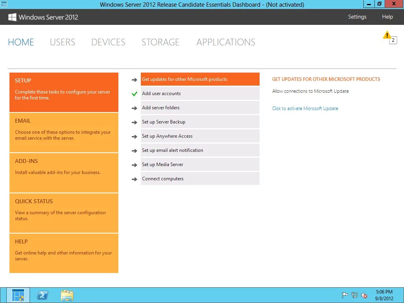Open Help in the top bar
Image resolution: width=404 pixels, height=303 pixels.
387,17
